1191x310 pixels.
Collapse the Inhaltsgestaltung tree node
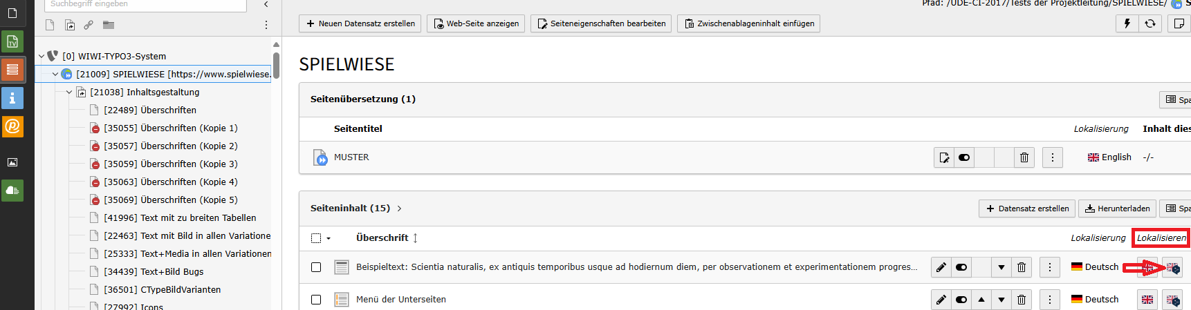69,92
